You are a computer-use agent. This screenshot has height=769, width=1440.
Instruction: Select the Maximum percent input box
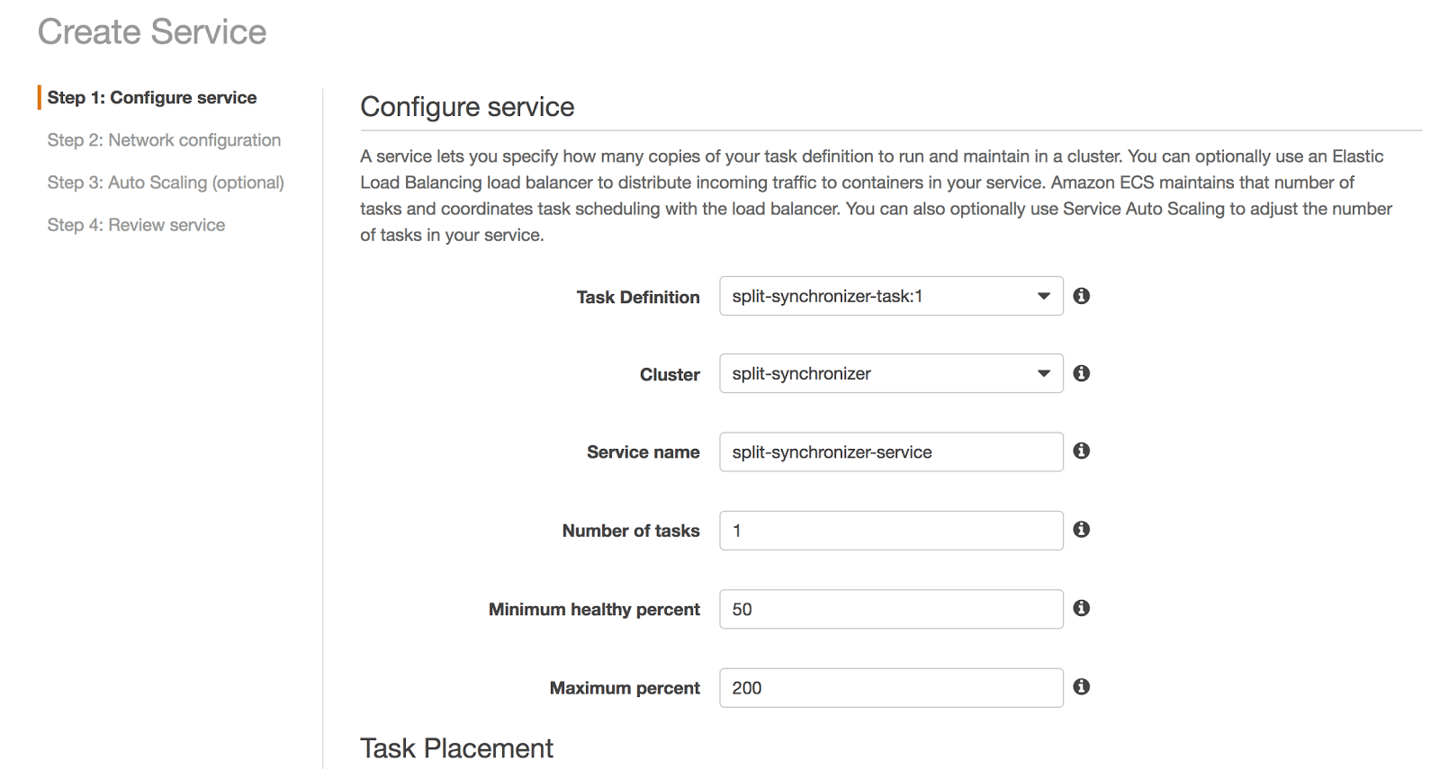(x=891, y=688)
